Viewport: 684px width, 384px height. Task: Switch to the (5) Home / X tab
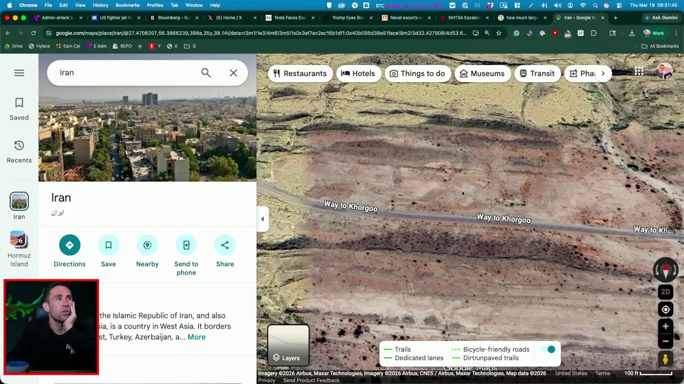(232, 18)
